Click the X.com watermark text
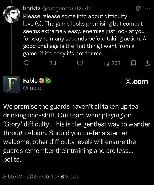Image resolution: width=154 pixels, height=185 pixels. point(137,82)
